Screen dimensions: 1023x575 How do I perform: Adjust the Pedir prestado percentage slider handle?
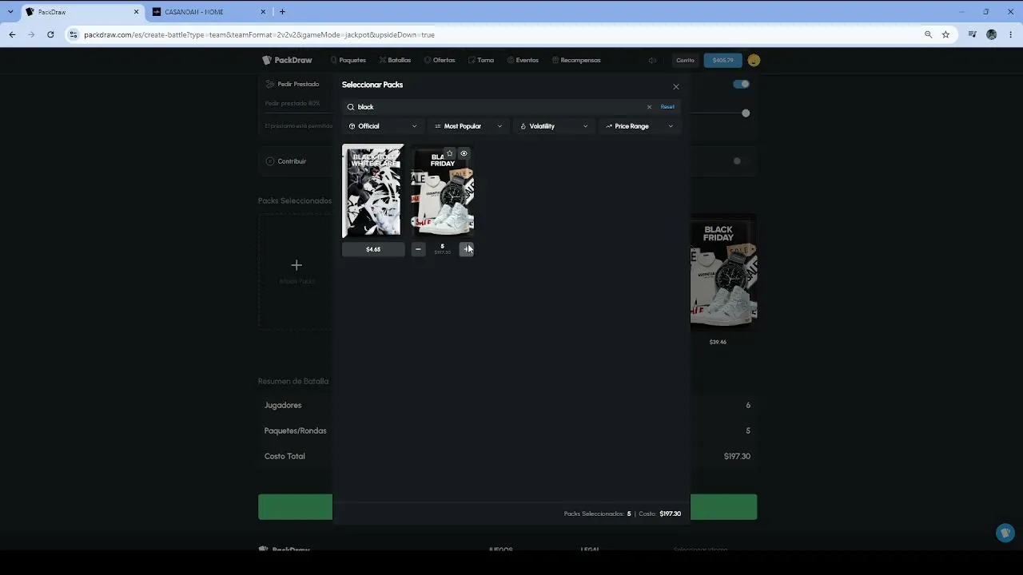(746, 113)
